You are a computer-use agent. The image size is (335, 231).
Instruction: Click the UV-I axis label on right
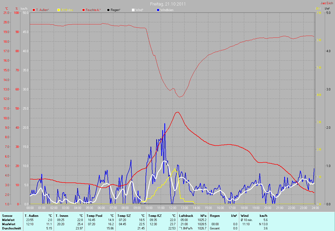(318, 9)
